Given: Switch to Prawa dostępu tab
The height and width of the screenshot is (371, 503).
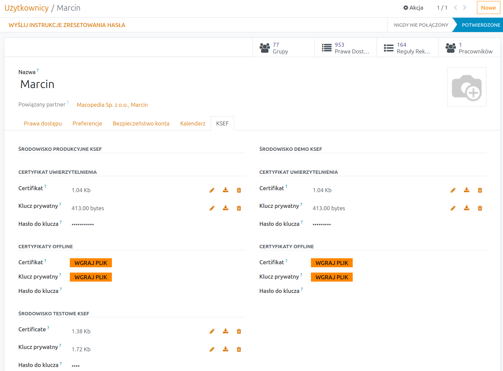Looking at the screenshot, I should [x=43, y=123].
